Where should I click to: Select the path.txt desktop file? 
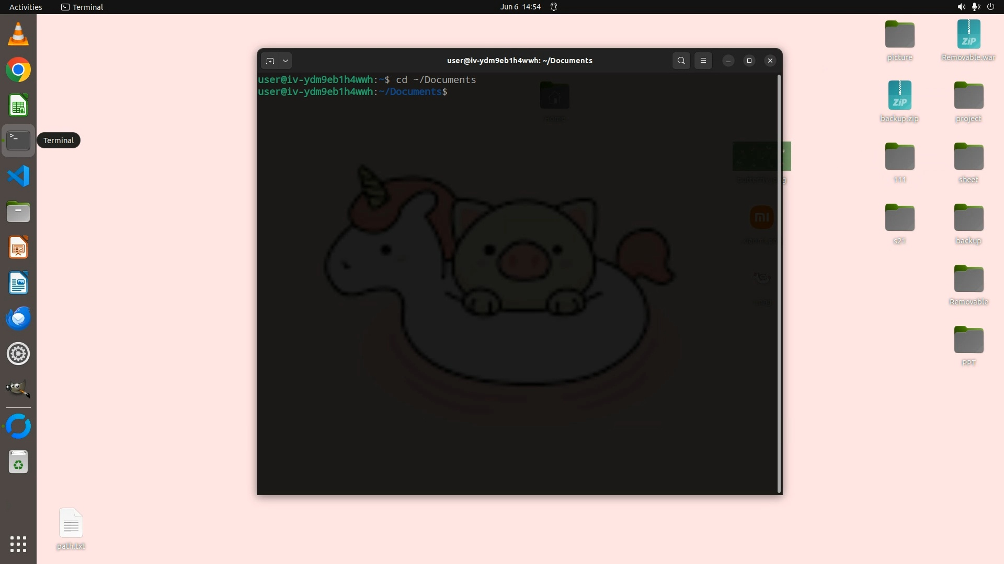tap(71, 524)
